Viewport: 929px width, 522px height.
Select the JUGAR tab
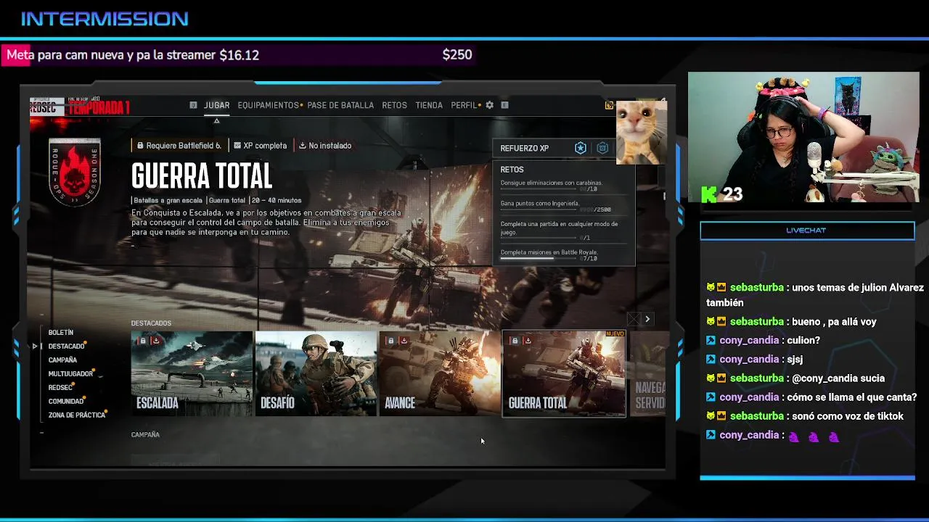(x=216, y=105)
